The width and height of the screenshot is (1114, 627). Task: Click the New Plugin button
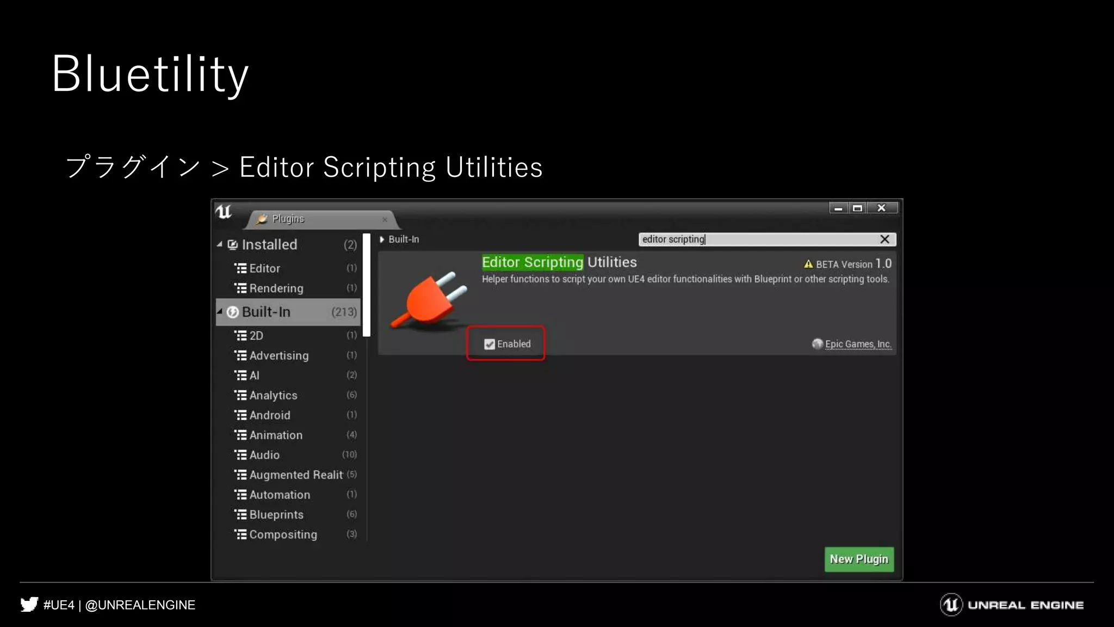[x=859, y=559]
